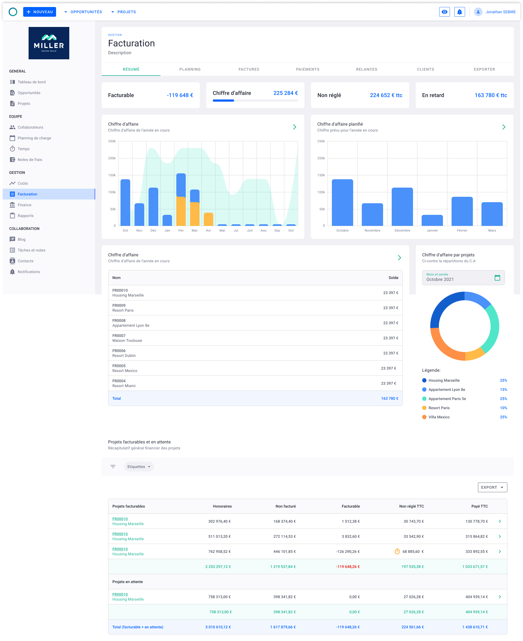Click the circular app logo top-left
523x641 pixels.
coord(13,12)
